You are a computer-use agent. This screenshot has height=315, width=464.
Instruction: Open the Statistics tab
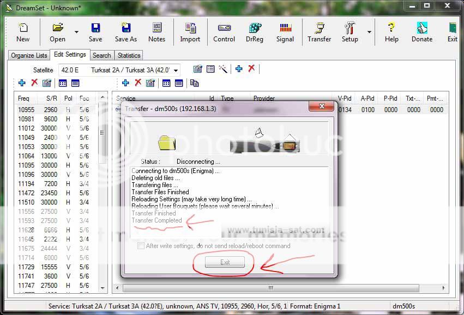pyautogui.click(x=129, y=55)
